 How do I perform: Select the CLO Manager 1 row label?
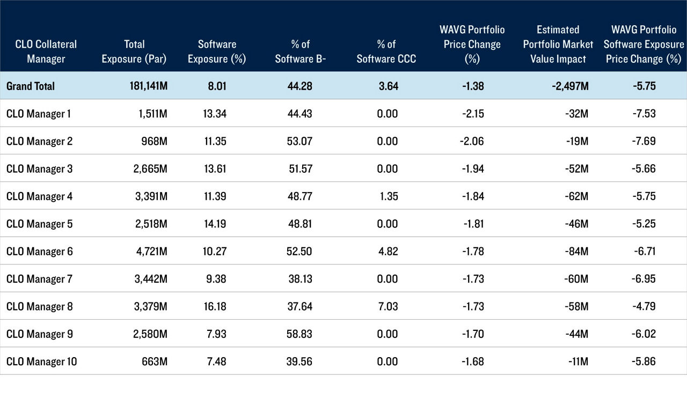tap(38, 114)
